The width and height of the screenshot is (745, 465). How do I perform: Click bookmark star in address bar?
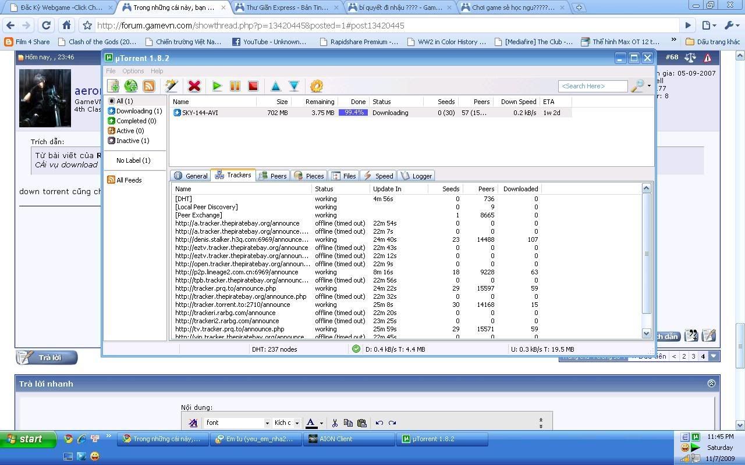coord(87,26)
